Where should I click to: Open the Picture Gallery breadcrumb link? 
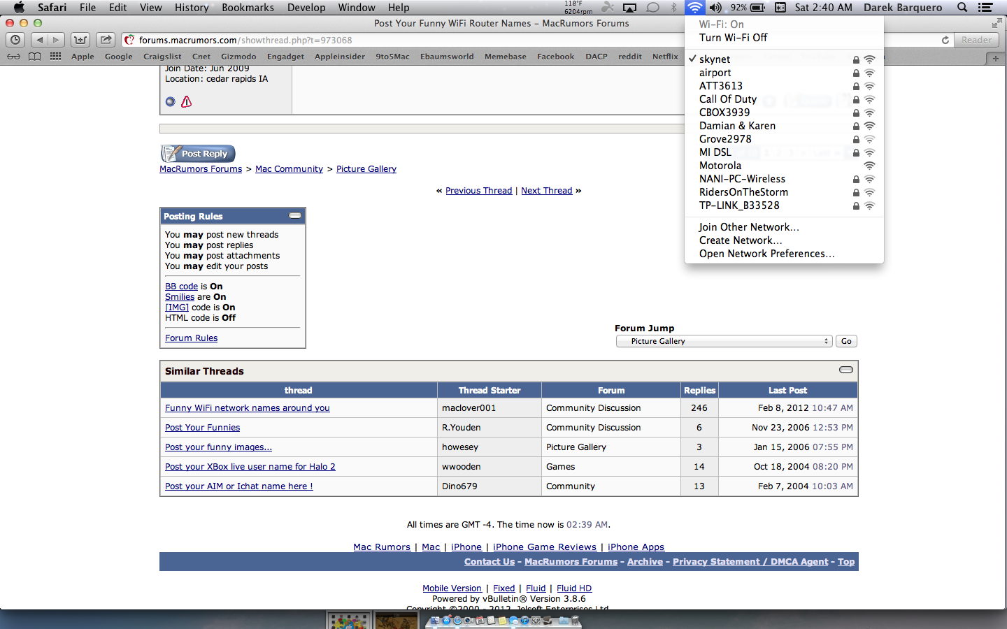tap(366, 168)
